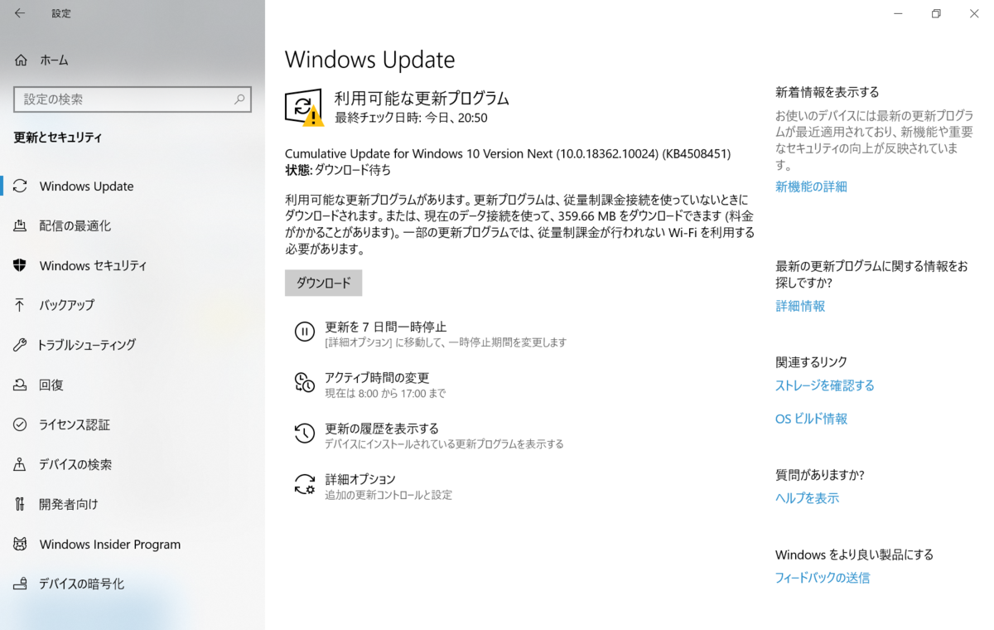Open ライセンス認証 page
This screenshot has width=994, height=630.
tap(75, 424)
